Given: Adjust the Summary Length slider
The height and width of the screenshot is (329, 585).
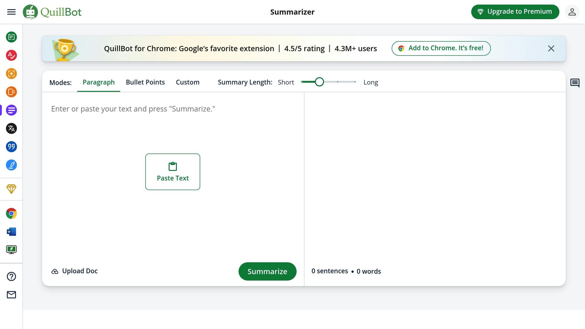Looking at the screenshot, I should pyautogui.click(x=319, y=82).
